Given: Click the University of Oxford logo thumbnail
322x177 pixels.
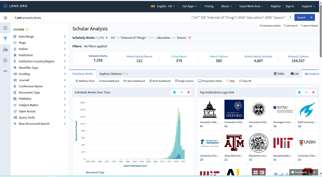Looking at the screenshot, I should coord(234,109).
